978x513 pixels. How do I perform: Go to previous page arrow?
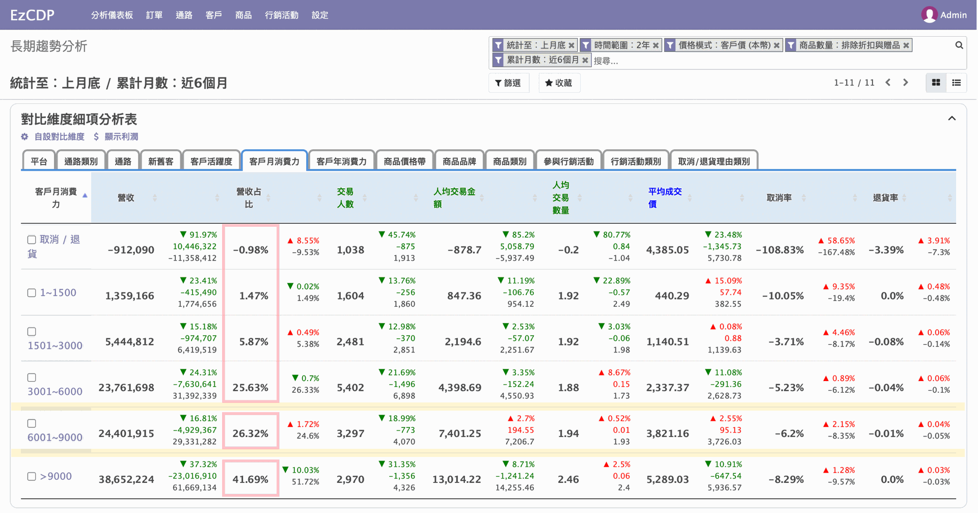click(888, 83)
